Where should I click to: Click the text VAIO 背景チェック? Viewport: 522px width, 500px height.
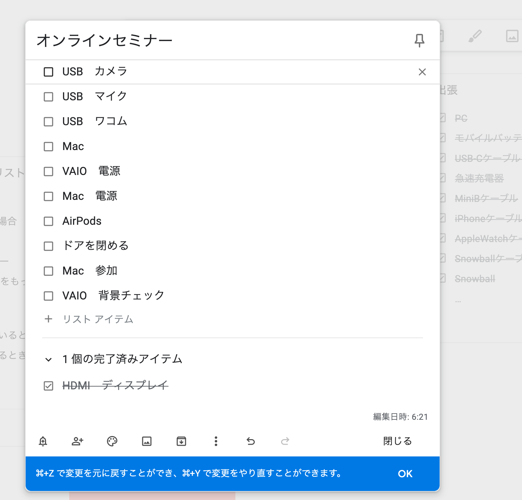click(114, 296)
